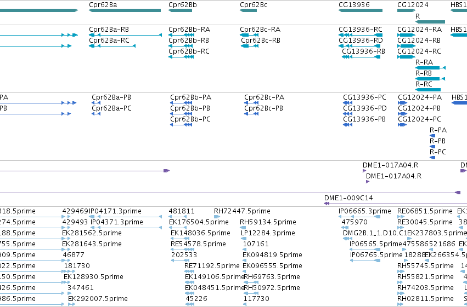This screenshot has width=467, height=307.
Task: Select transcript CG12024-RA label
Action: point(419,30)
